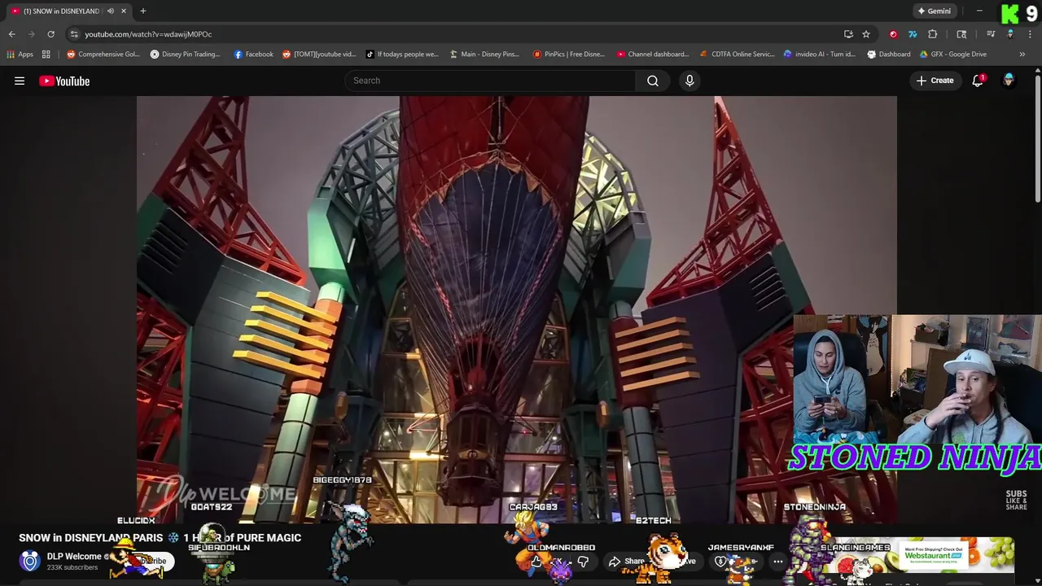The width and height of the screenshot is (1042, 586).
Task: Dislike the video with thumbs-down
Action: click(583, 561)
